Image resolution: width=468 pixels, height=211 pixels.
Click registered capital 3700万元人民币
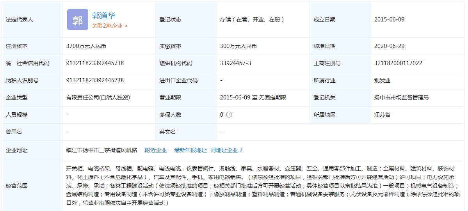point(86,46)
